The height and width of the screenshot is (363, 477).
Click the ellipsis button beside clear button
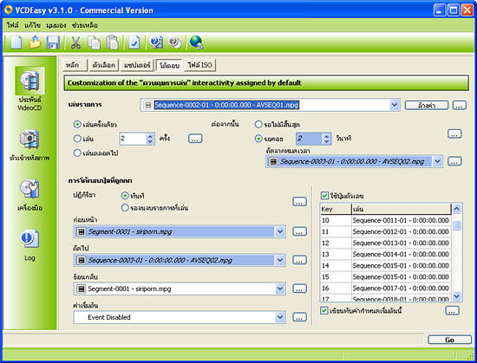pyautogui.click(x=460, y=105)
